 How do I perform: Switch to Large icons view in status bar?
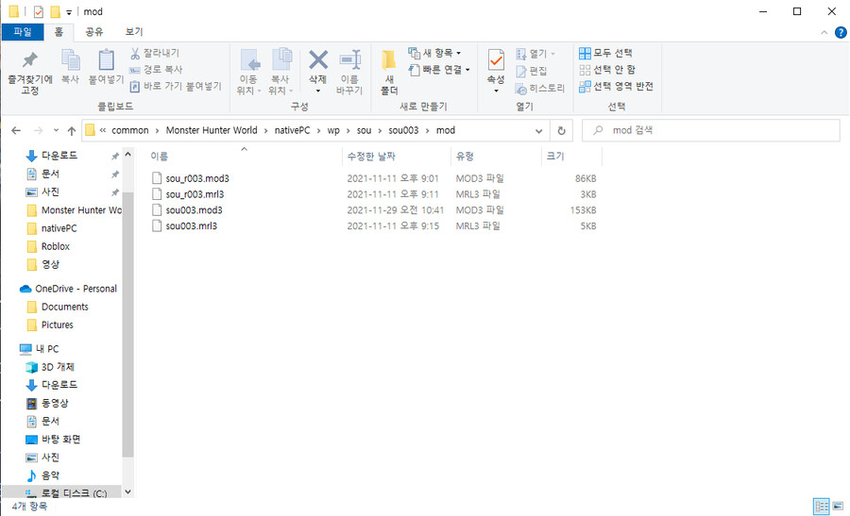click(x=838, y=507)
